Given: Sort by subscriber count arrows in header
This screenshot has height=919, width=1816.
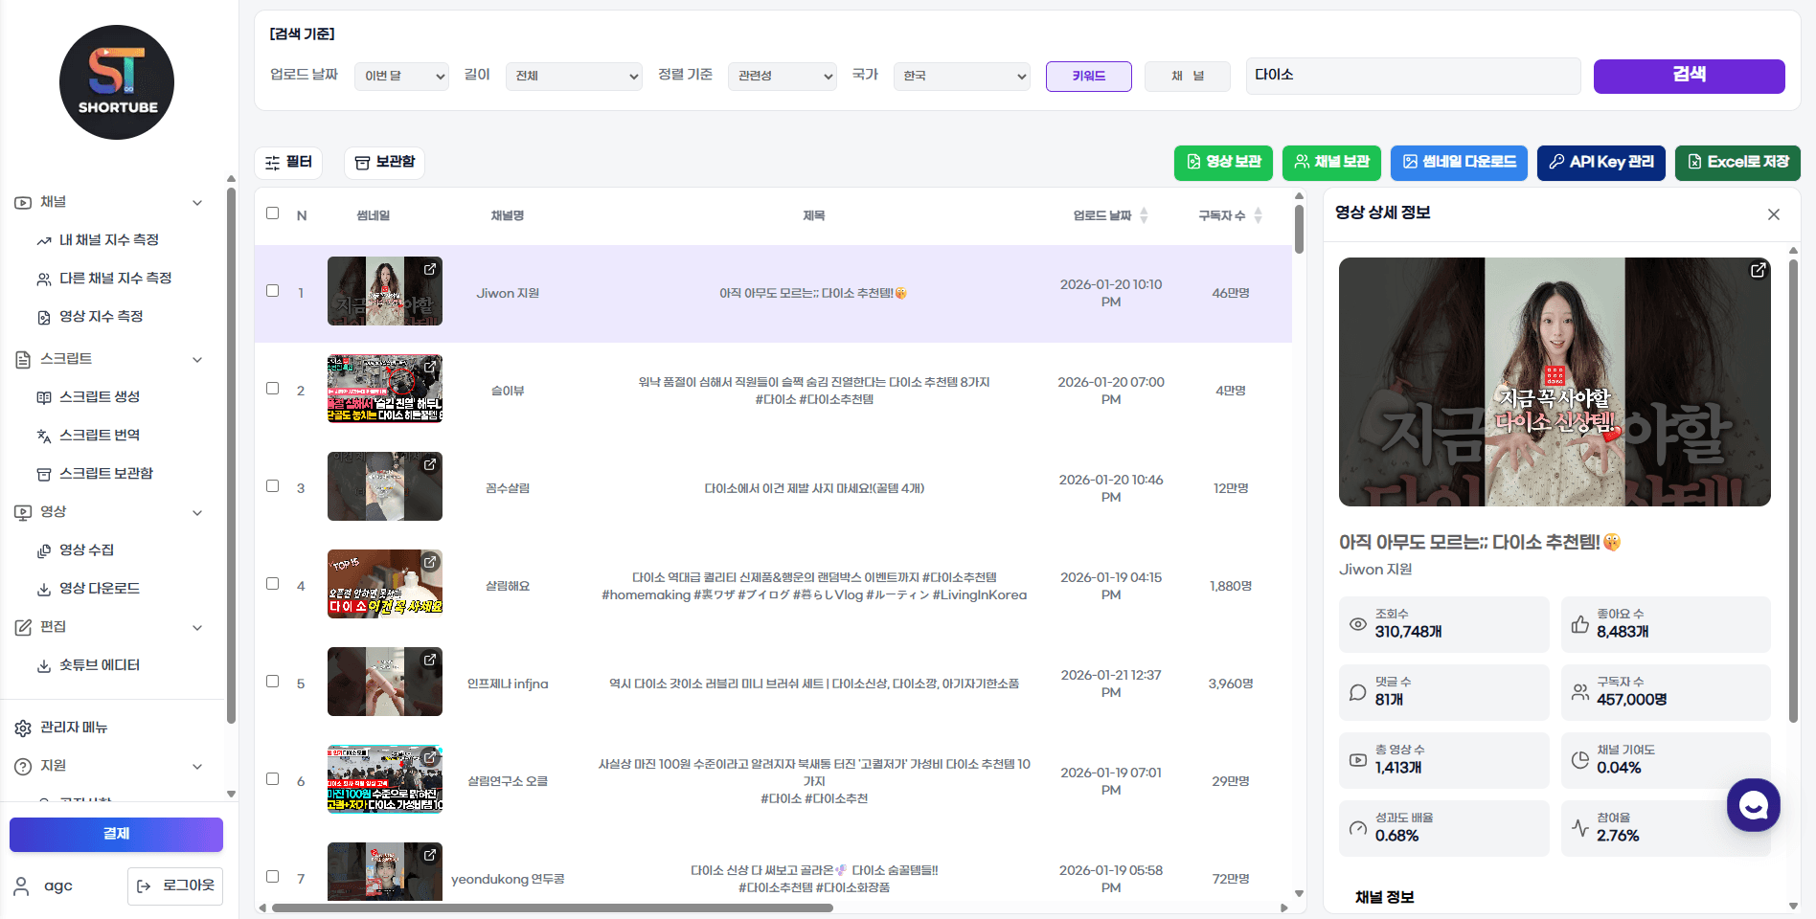Looking at the screenshot, I should [x=1258, y=215].
